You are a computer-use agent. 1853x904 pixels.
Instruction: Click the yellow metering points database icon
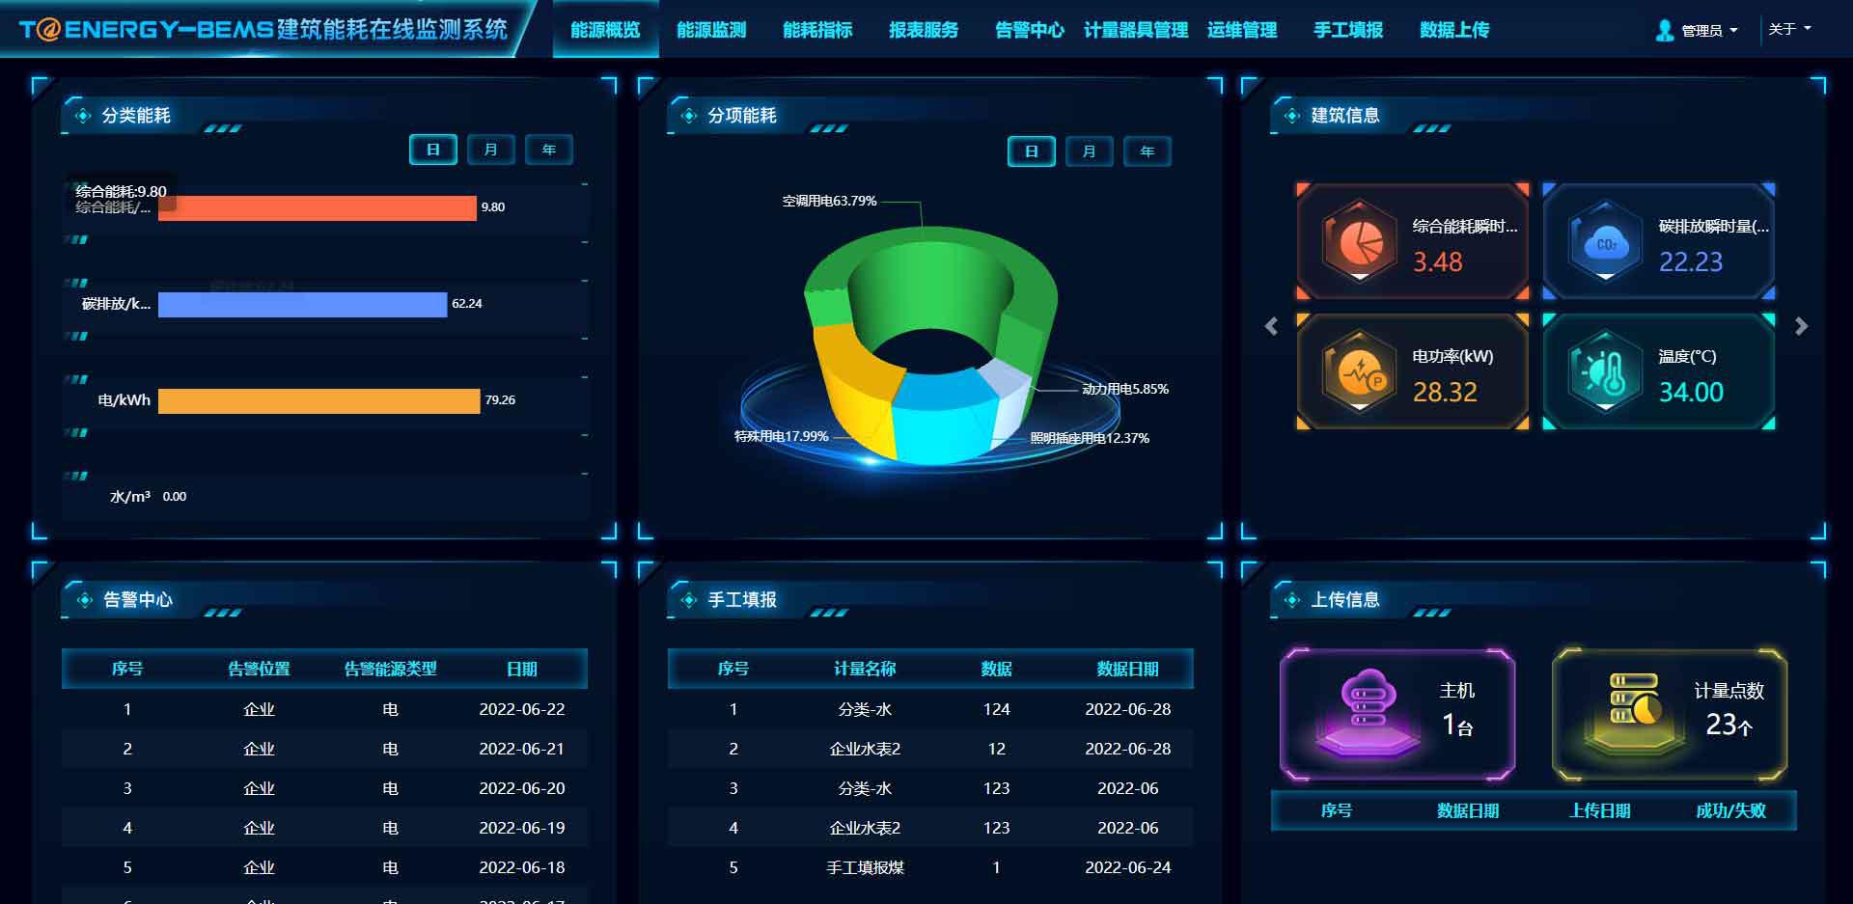coord(1634,711)
